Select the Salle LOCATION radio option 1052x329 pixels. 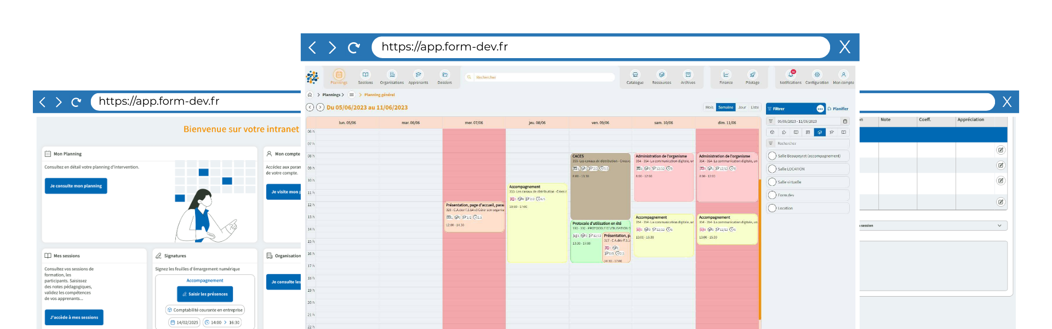pos(773,169)
